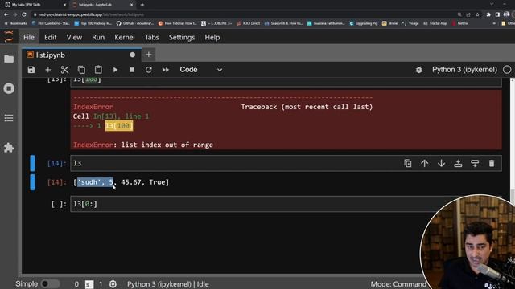
Task: Move cell 14 down with the arrow
Action: coord(441,163)
